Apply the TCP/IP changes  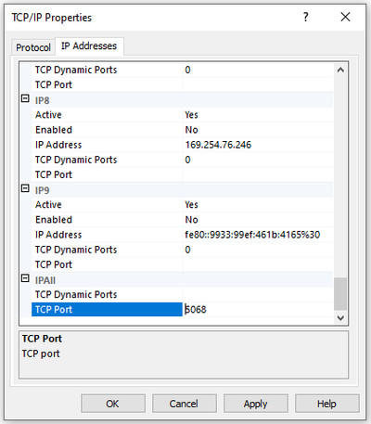pyautogui.click(x=255, y=404)
